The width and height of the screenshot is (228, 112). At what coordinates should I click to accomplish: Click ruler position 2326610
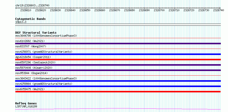[26, 10]
